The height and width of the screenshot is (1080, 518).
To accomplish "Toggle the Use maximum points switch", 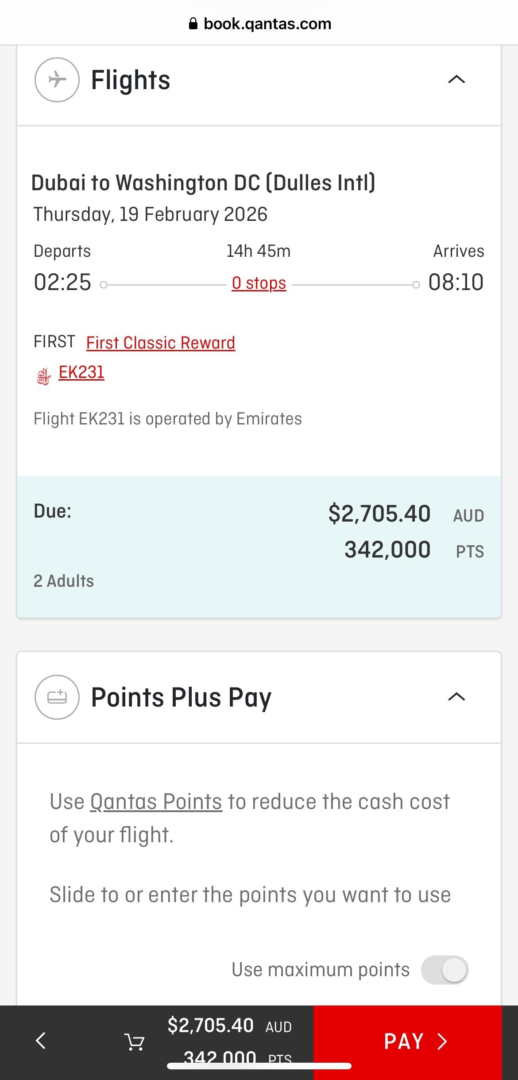I will tap(445, 970).
